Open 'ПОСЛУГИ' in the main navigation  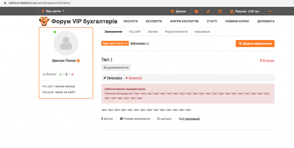[x=130, y=21]
